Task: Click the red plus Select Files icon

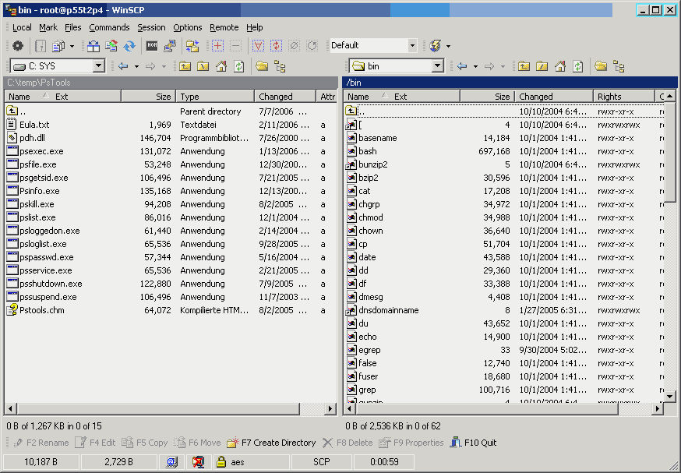Action: coord(217,46)
